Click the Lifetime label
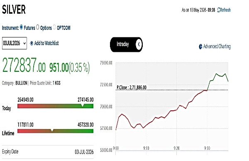The height and width of the screenshot is (161, 249). 8,133
